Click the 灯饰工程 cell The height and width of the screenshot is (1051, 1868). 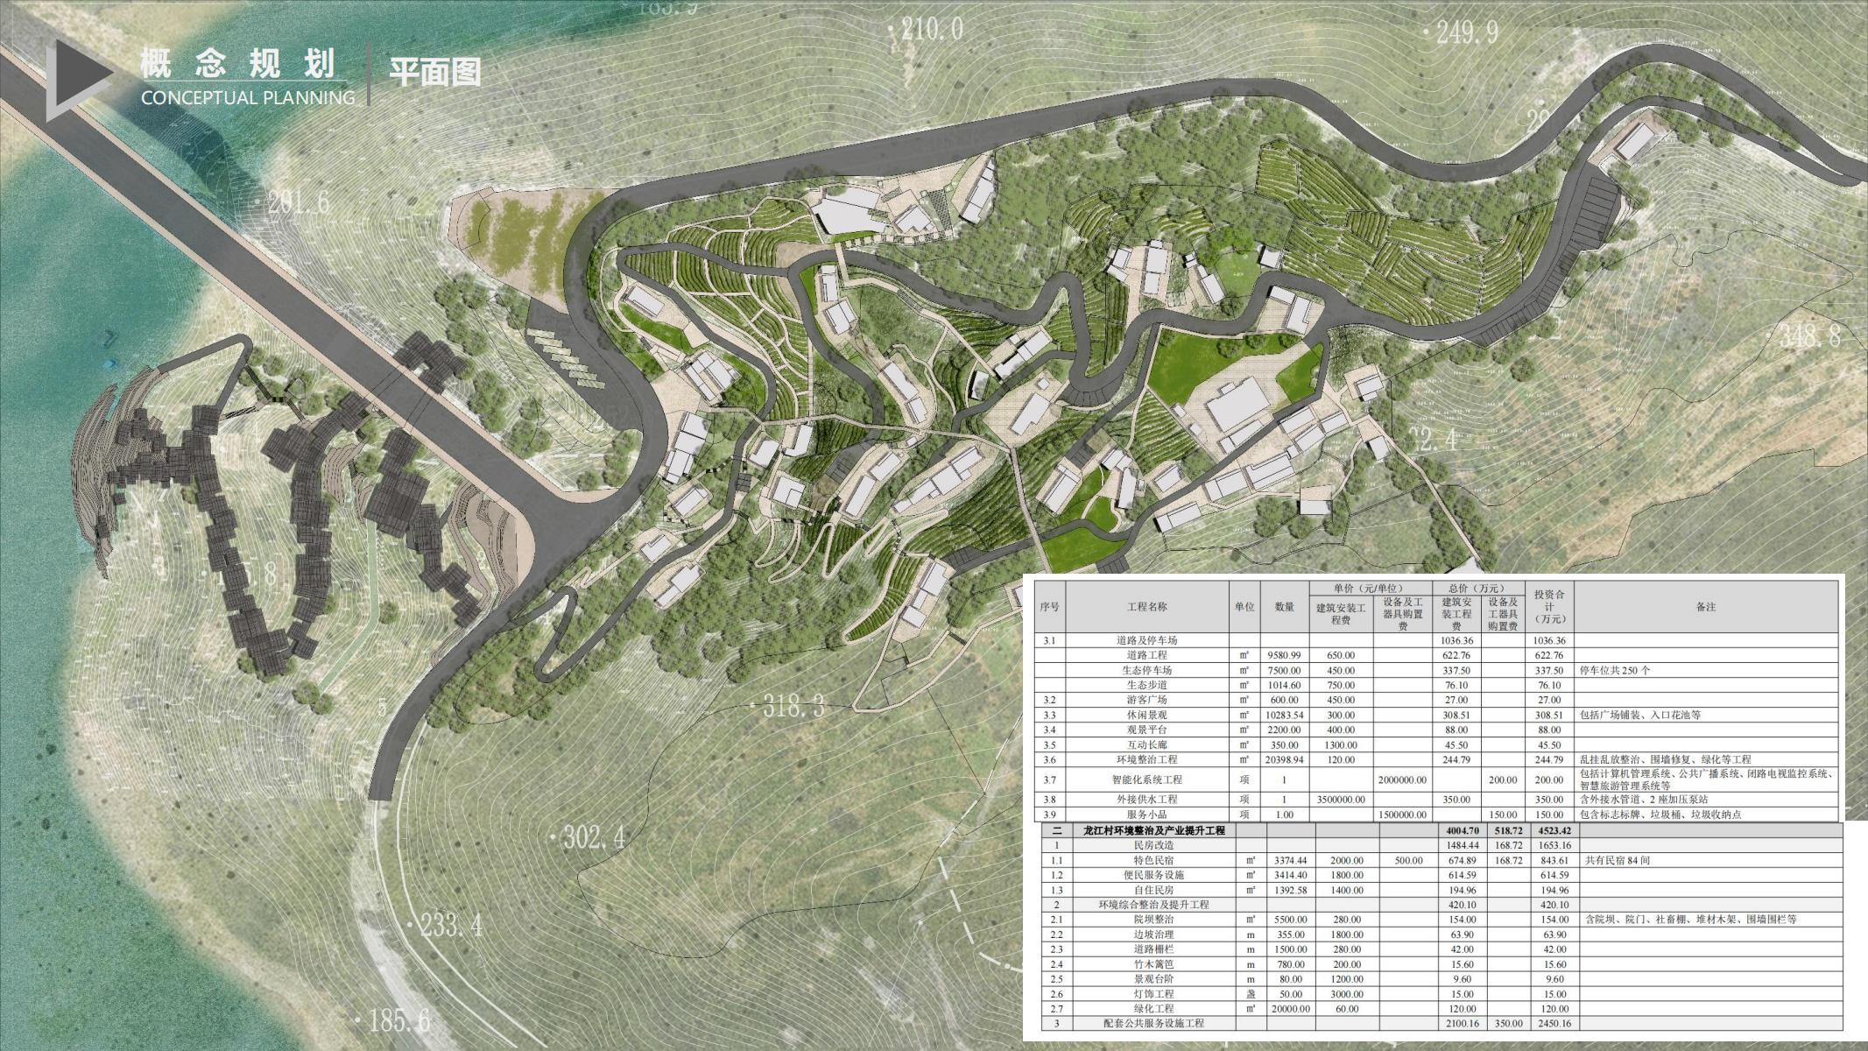point(1154,994)
